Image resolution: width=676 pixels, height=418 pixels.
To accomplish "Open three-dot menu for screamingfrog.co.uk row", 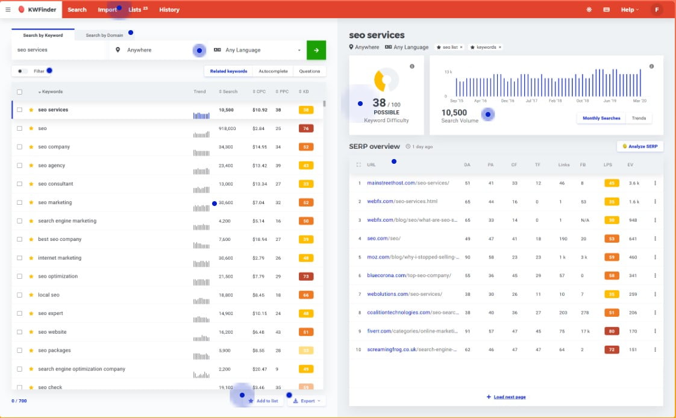I will pyautogui.click(x=655, y=349).
